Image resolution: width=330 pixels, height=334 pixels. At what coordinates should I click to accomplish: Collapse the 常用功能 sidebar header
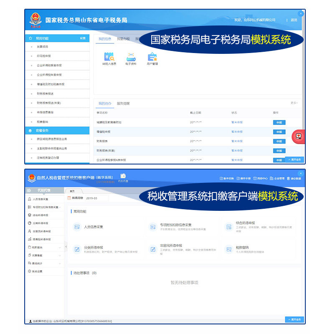57,38
